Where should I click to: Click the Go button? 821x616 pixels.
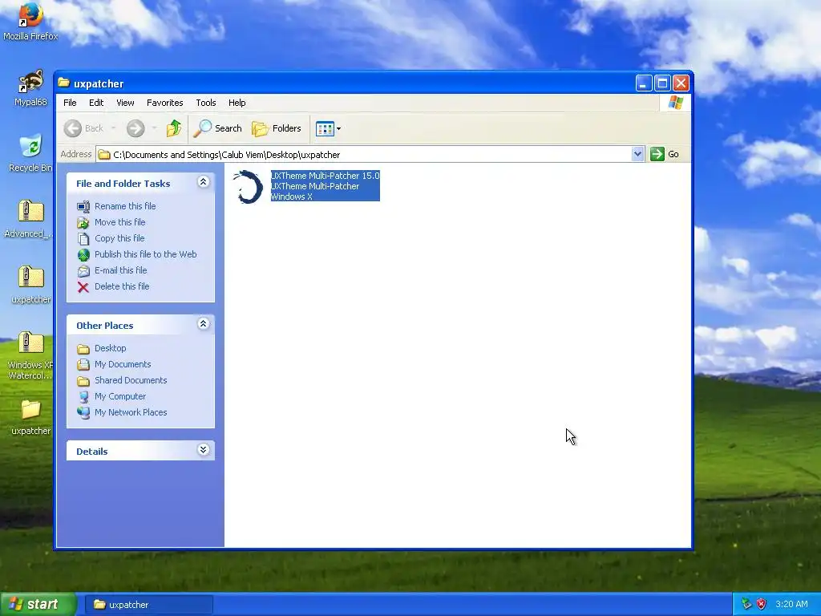[665, 154]
